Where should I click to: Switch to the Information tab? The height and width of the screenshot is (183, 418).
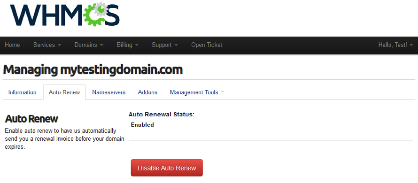(23, 92)
